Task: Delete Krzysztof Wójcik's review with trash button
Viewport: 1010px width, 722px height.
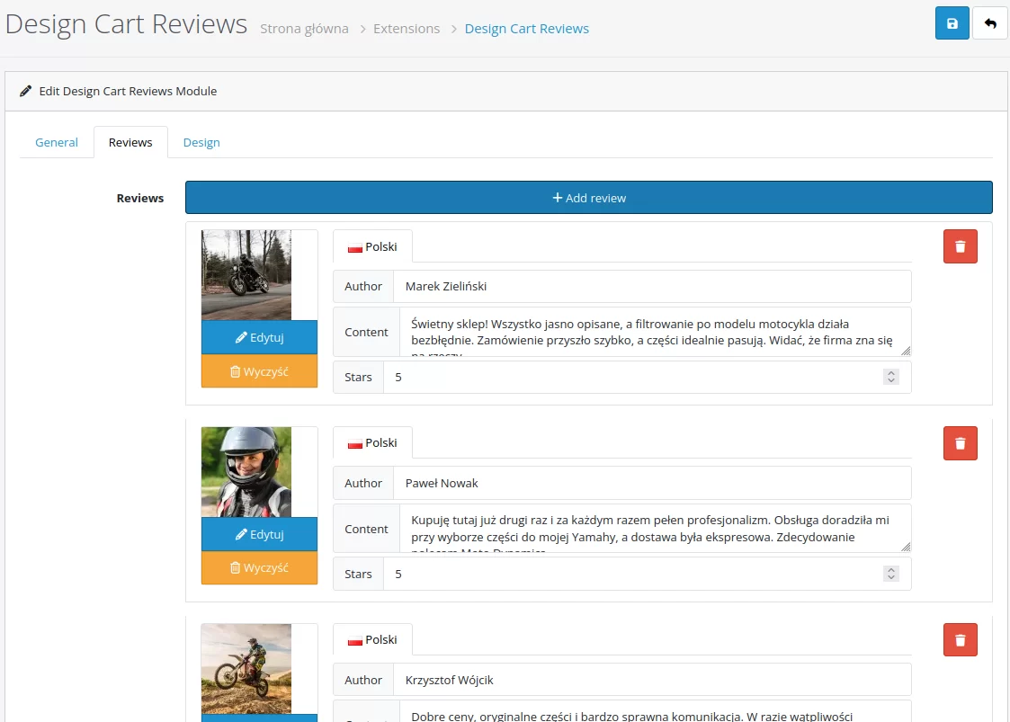Action: coord(960,639)
